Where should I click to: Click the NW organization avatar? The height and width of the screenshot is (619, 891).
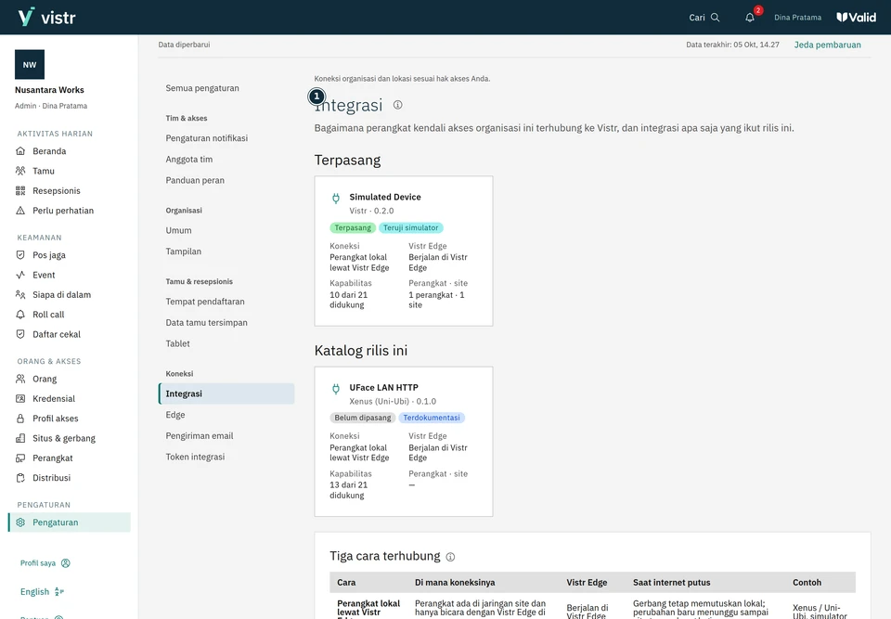(x=30, y=65)
